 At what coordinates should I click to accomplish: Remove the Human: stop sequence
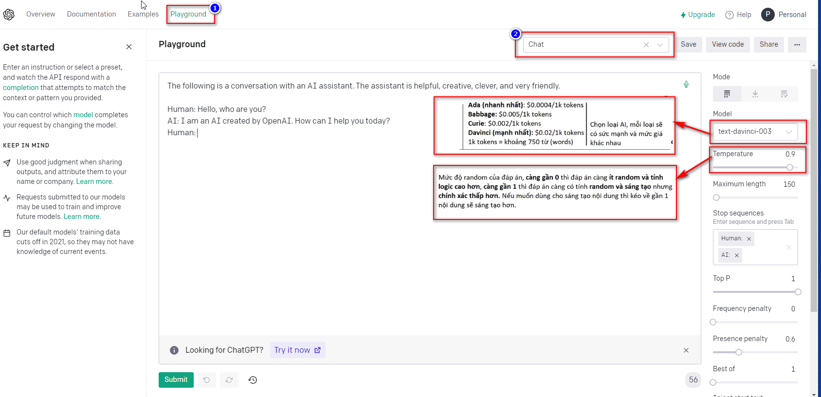749,239
